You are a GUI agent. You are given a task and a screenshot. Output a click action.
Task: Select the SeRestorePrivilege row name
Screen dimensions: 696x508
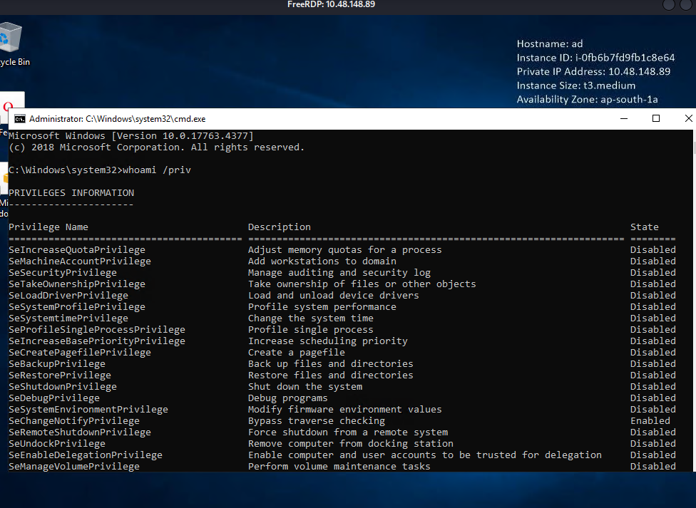[60, 375]
